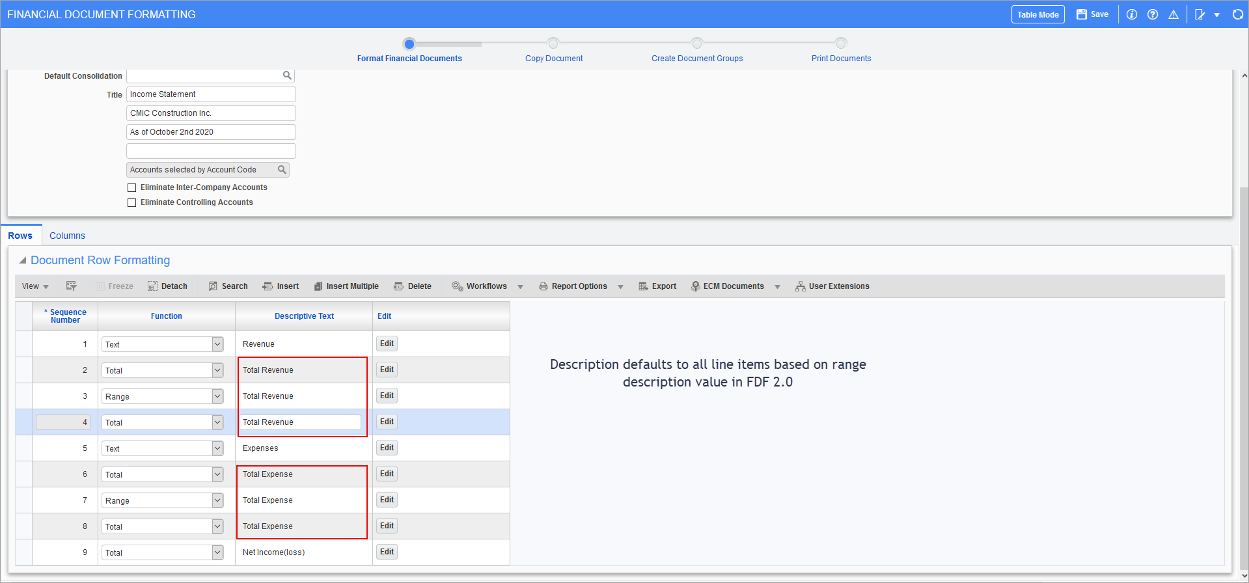This screenshot has width=1249, height=583.
Task: Click the Delete row toolbar item
Action: click(x=413, y=286)
